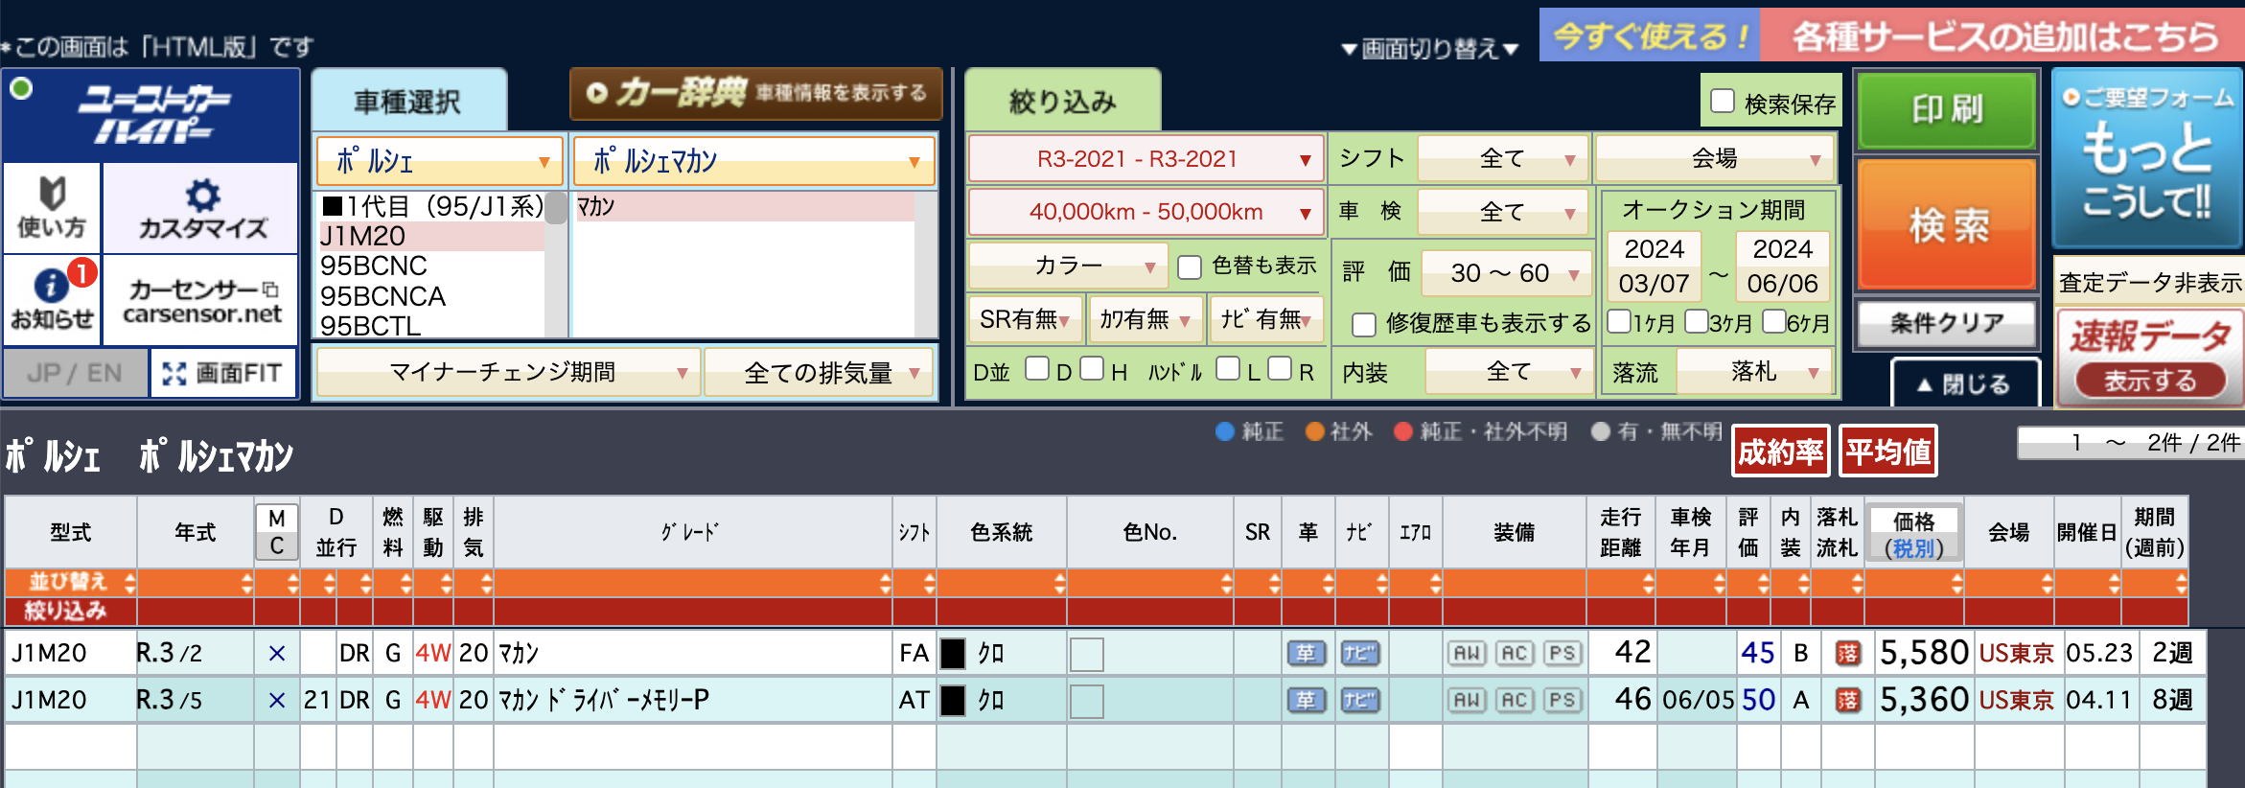2245x788 pixels.
Task: Click the 条件クリア button
Action: coord(1947,323)
